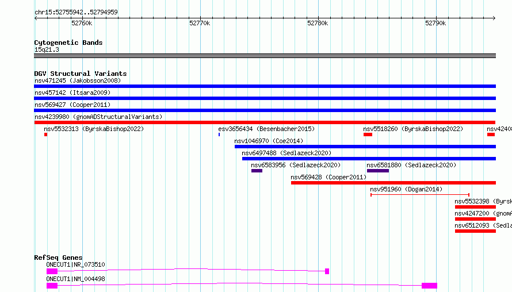The width and height of the screenshot is (512, 292).
Task: Click label nsv569428 (Cooper2011)
Action: pyautogui.click(x=328, y=177)
